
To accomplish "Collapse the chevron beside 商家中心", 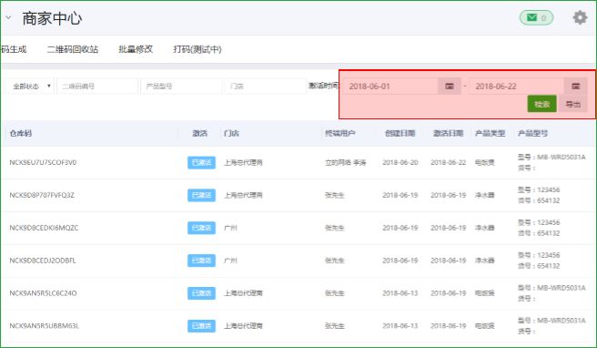I will coord(8,17).
